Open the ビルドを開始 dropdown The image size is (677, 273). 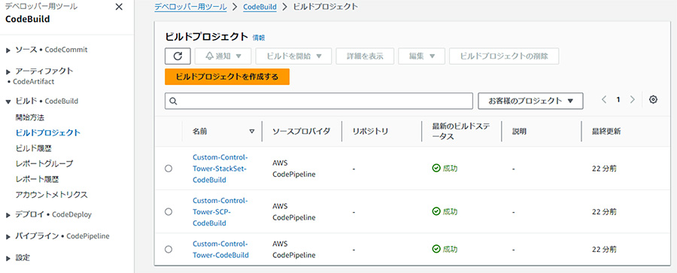(x=293, y=56)
